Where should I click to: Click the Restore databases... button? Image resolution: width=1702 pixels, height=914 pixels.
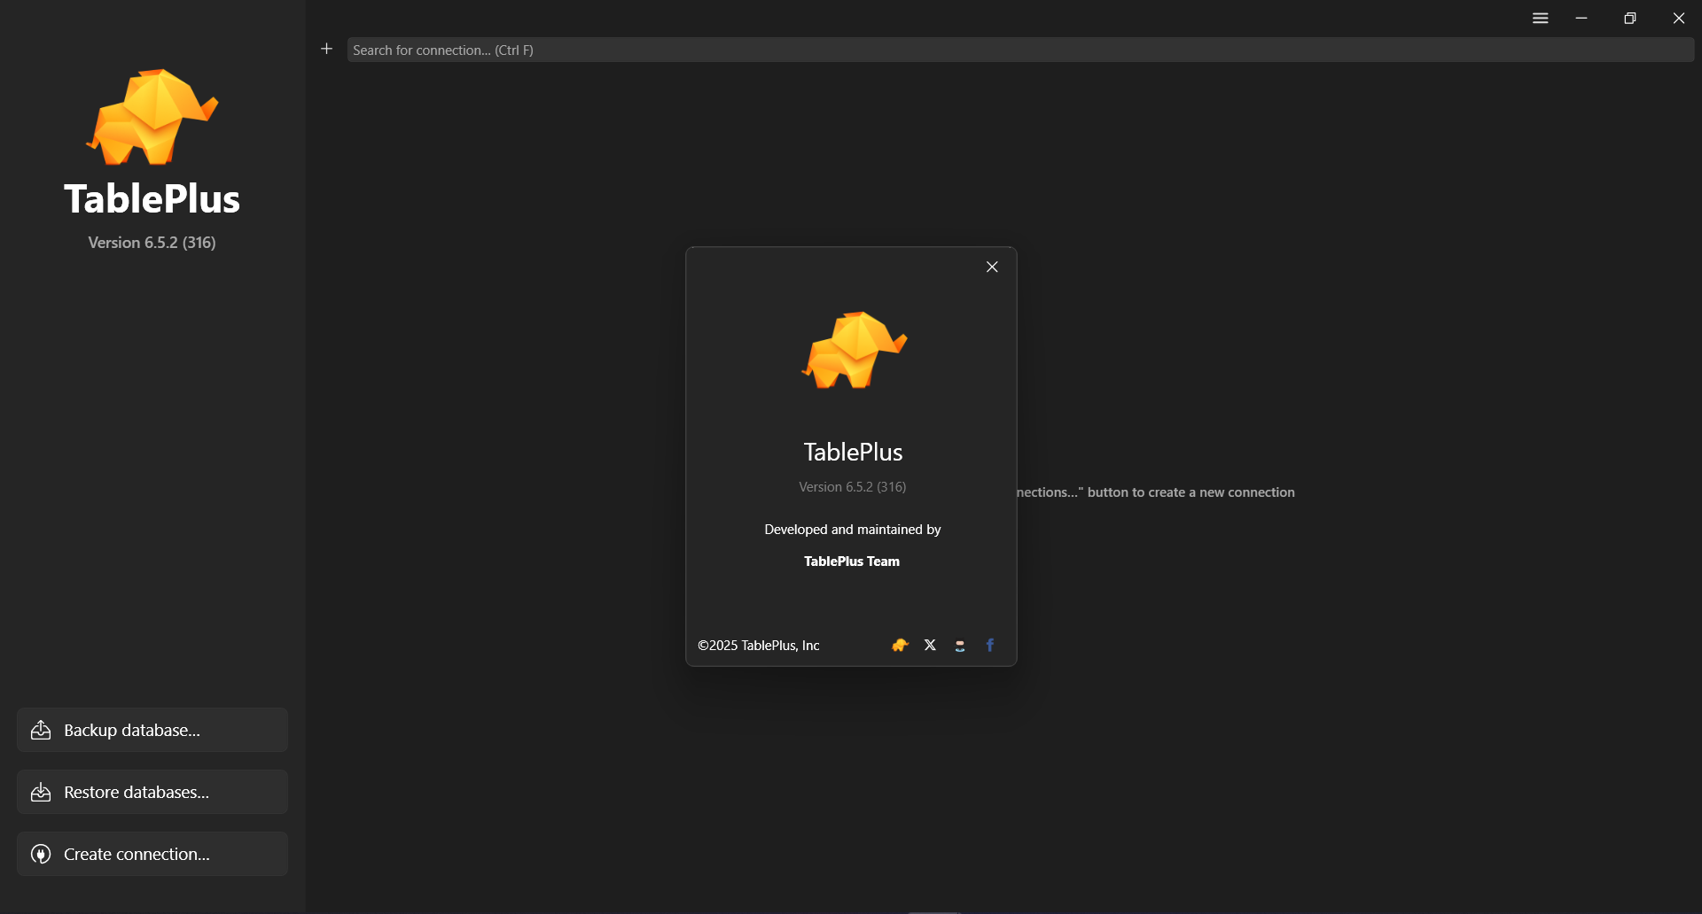tap(152, 792)
